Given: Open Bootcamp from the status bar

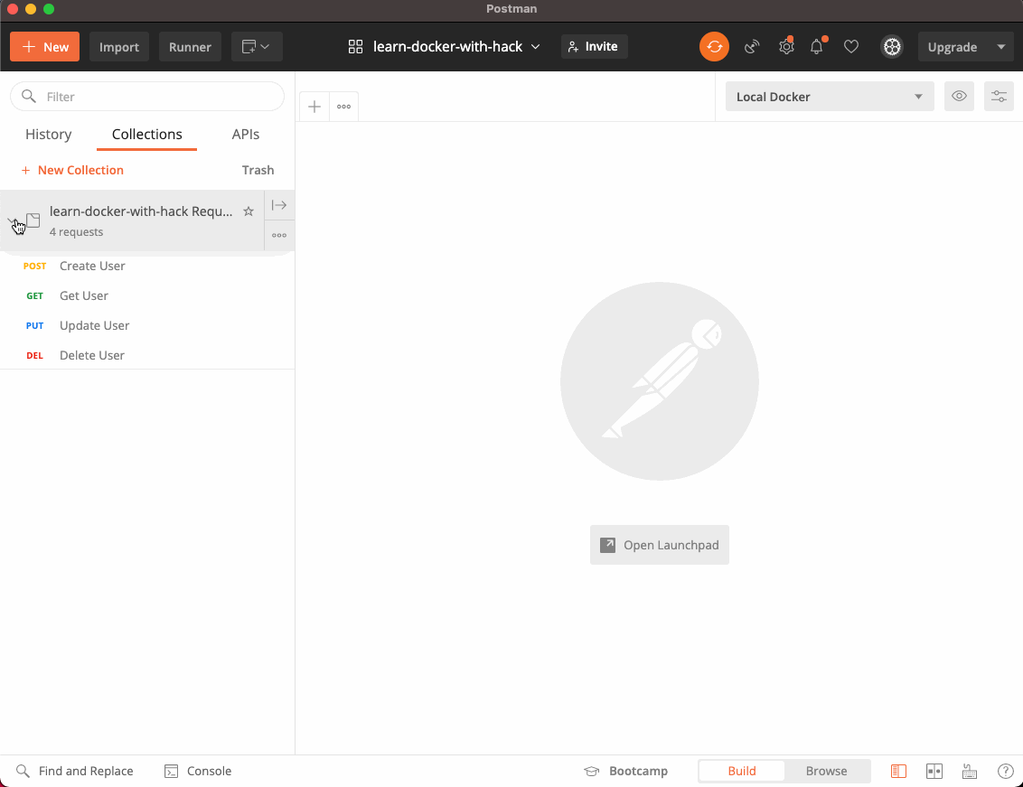Looking at the screenshot, I should pyautogui.click(x=625, y=772).
